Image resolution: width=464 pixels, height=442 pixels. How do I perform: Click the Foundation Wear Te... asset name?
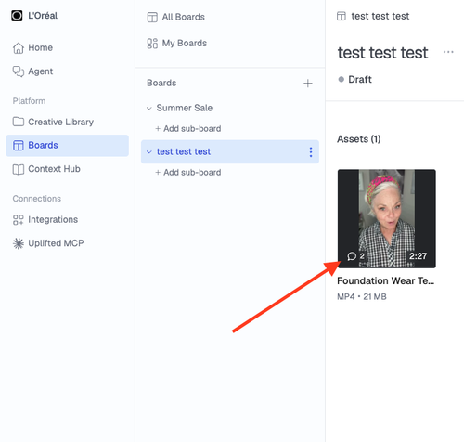386,280
